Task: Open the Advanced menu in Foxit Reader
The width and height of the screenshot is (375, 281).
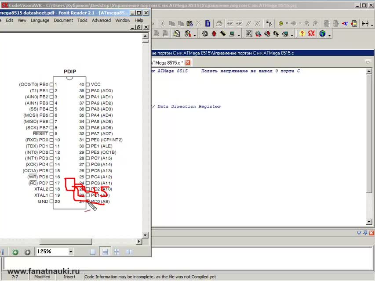Action: click(101, 20)
